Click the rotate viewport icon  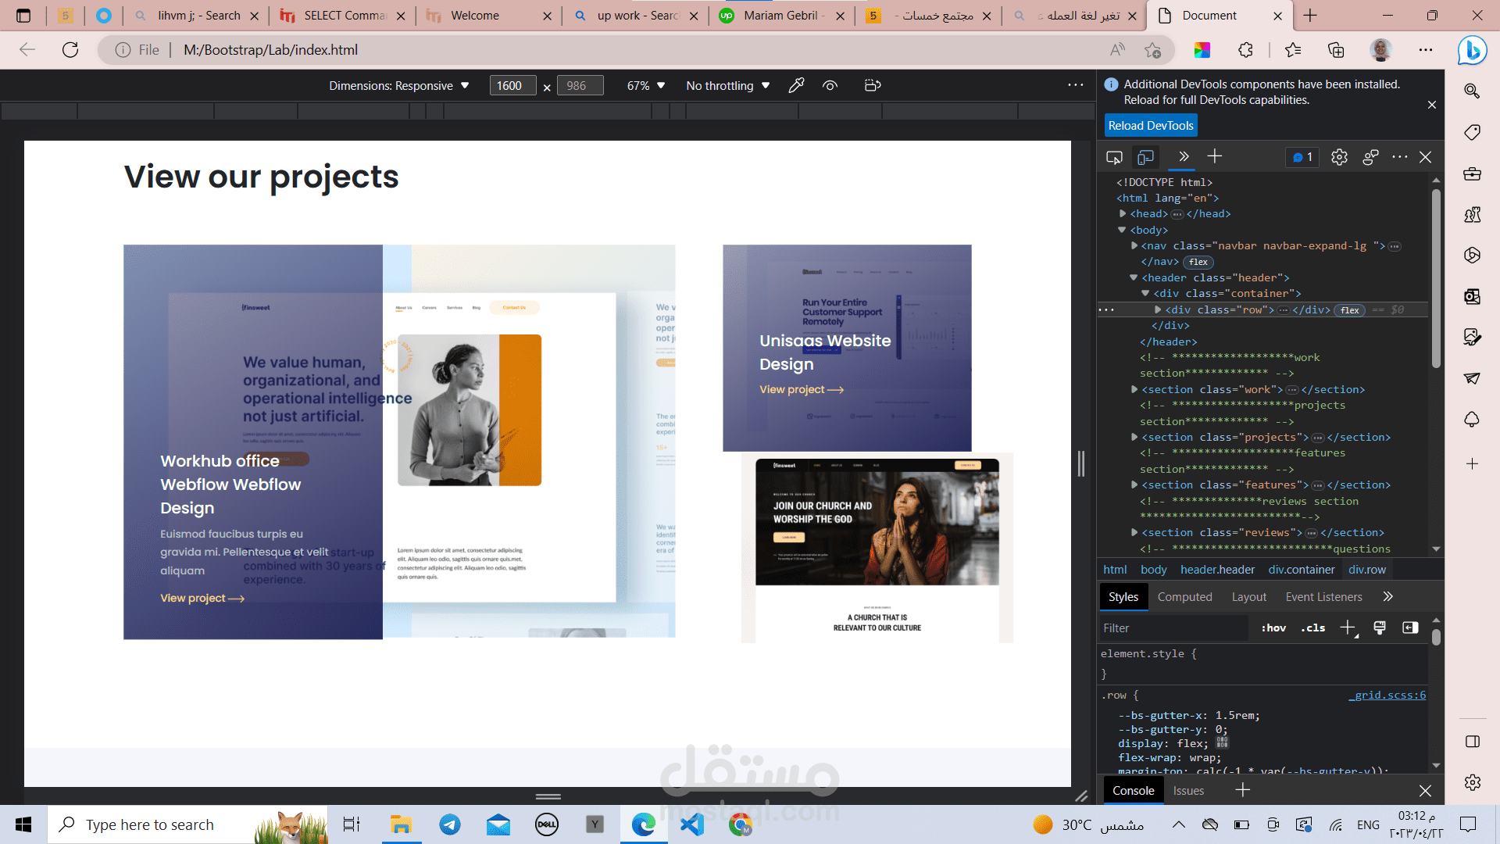pos(873,85)
